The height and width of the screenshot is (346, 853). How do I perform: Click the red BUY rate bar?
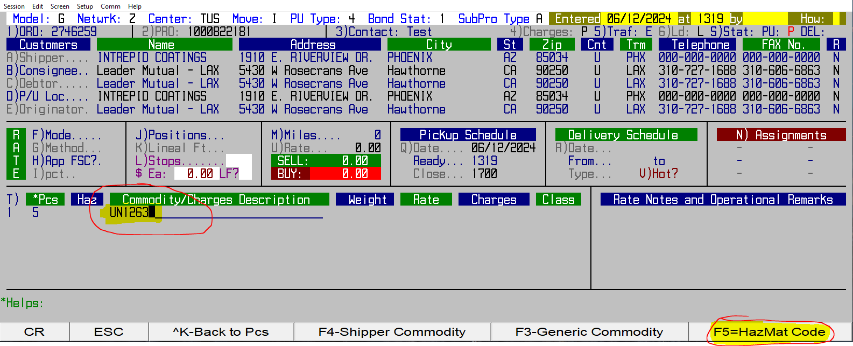pyautogui.click(x=326, y=173)
